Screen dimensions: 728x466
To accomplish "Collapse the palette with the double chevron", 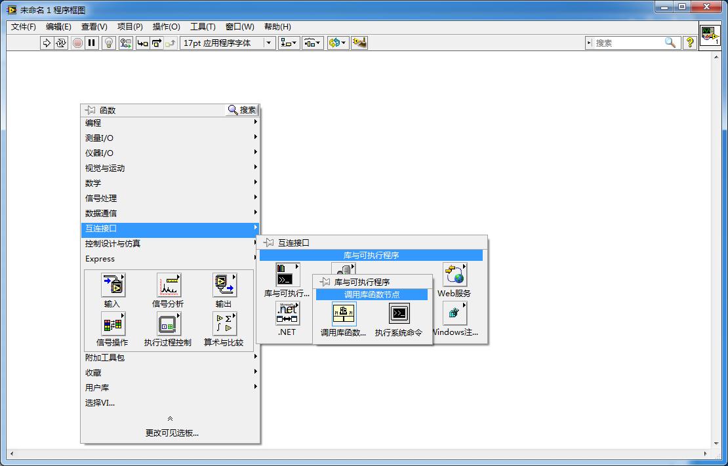I will [170, 419].
